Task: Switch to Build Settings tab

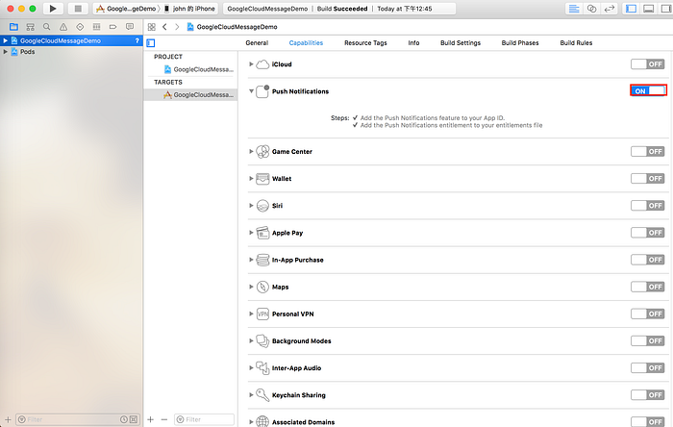Action: coord(461,43)
